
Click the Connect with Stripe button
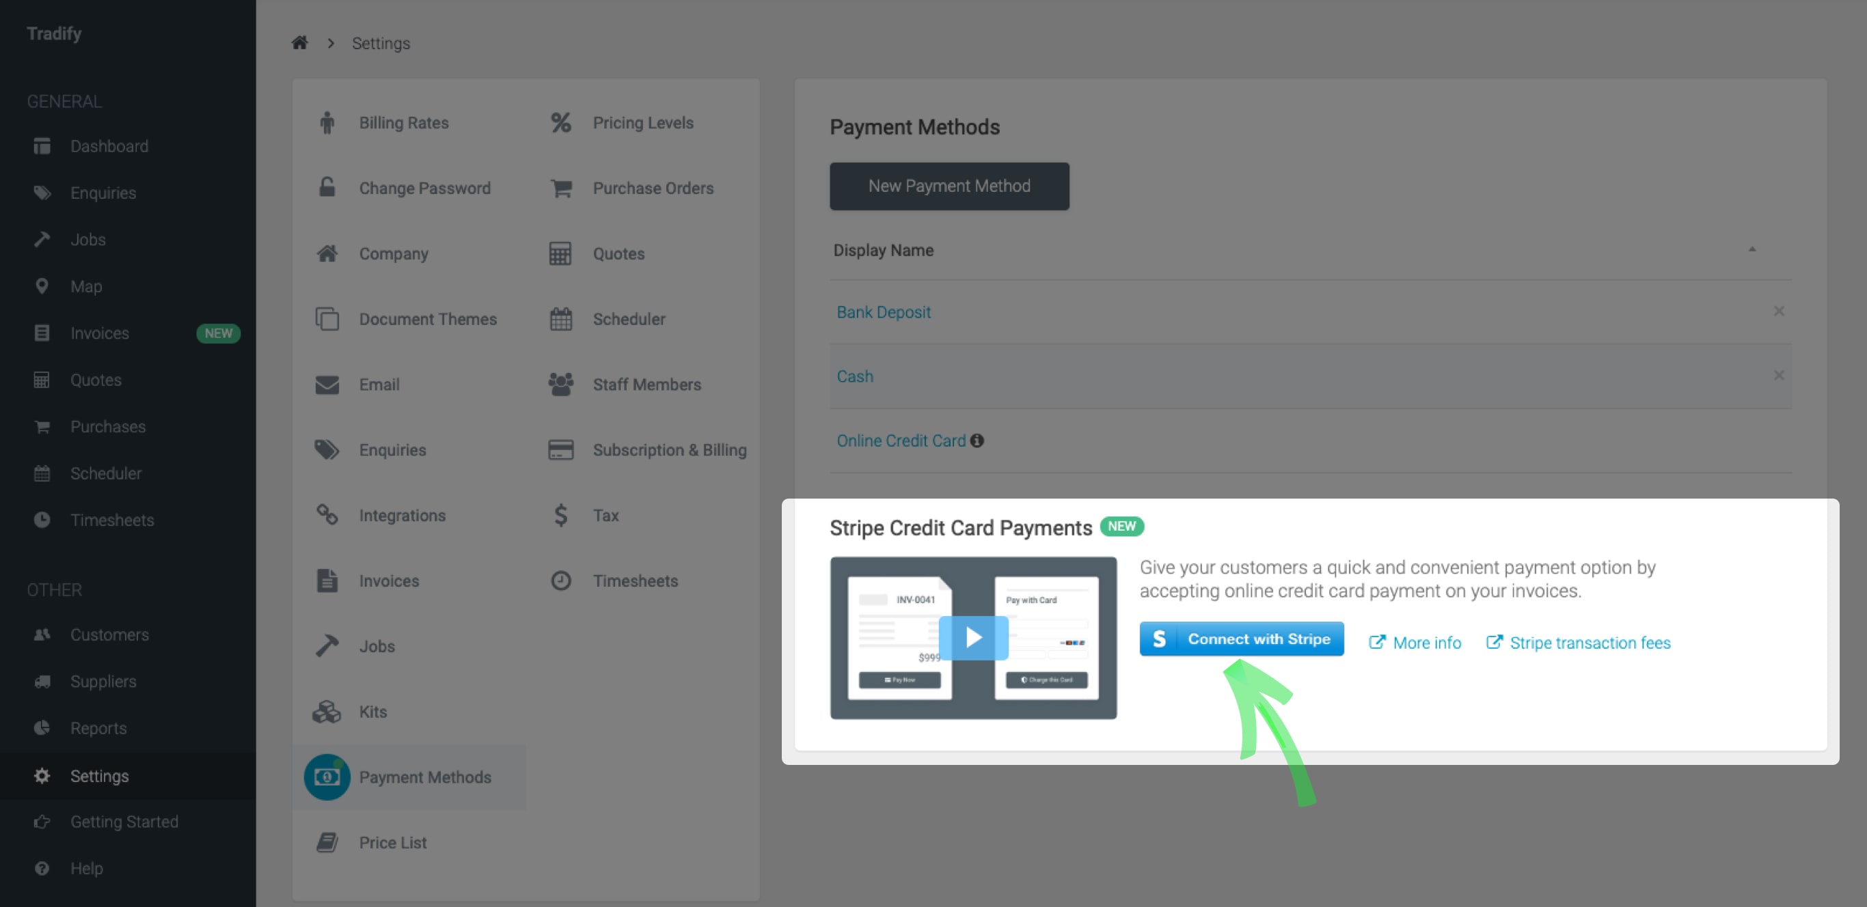[1242, 639]
